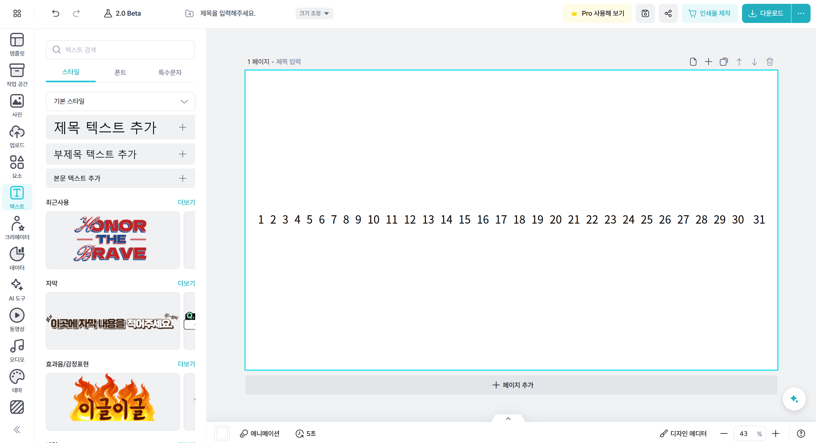Expand the bottom page panel chevron
The width and height of the screenshot is (816, 443).
point(508,418)
